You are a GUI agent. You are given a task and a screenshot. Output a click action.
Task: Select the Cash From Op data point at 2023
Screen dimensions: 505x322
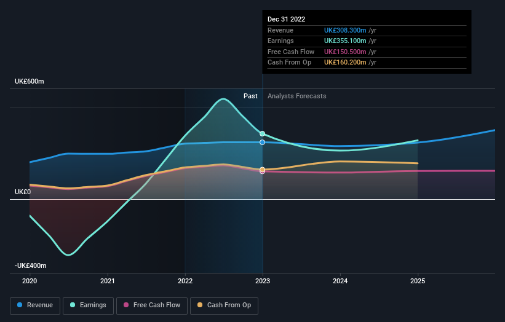(x=263, y=170)
